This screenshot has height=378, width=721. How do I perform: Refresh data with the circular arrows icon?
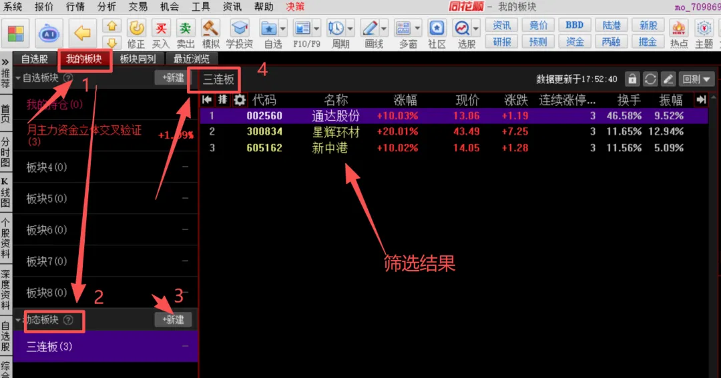pyautogui.click(x=650, y=79)
